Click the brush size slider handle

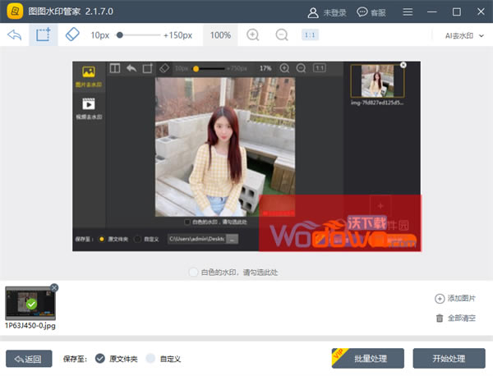tap(120, 35)
